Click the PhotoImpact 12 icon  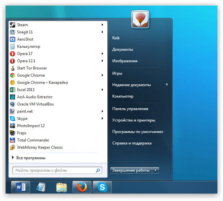pyautogui.click(x=13, y=126)
